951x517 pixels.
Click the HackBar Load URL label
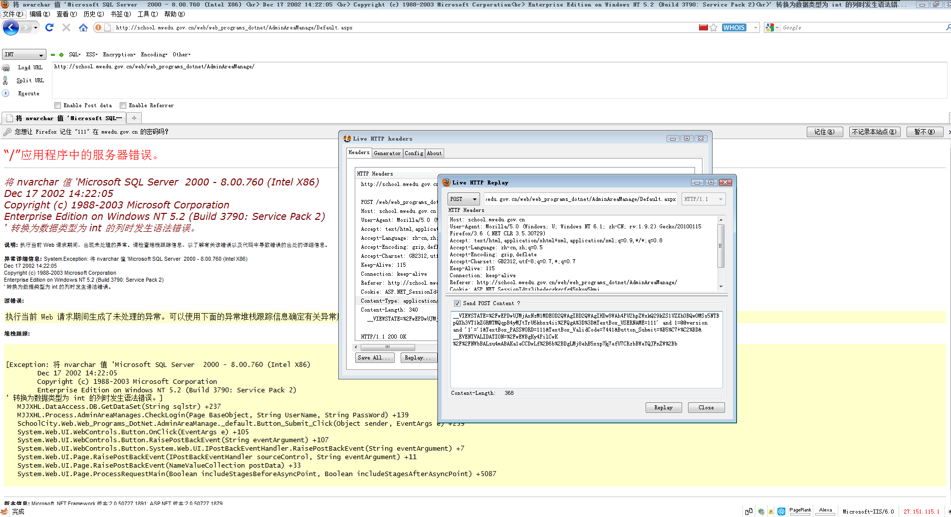point(30,67)
